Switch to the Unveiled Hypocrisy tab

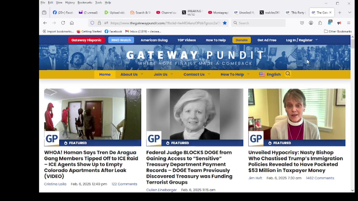pos(244,13)
